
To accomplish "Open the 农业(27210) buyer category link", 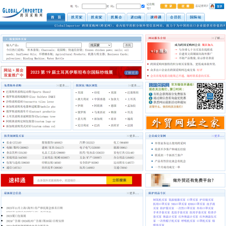I will (x=14, y=143).
